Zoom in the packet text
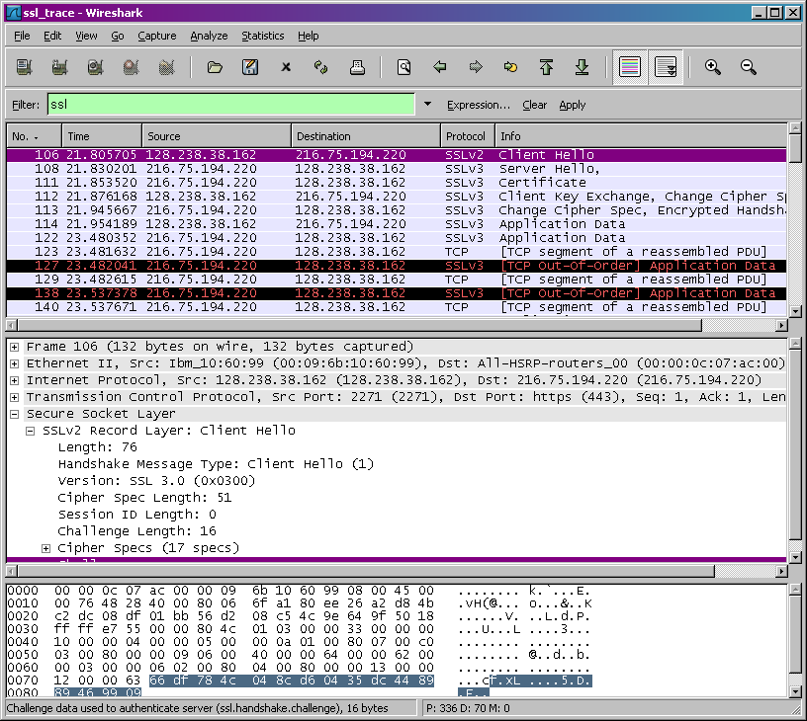 713,67
